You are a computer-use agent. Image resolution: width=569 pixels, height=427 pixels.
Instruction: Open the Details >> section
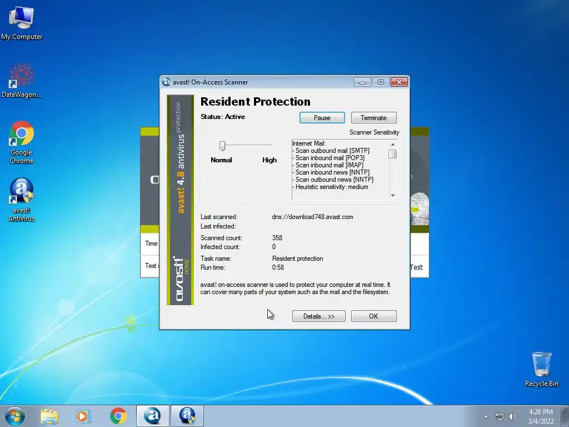pos(319,316)
